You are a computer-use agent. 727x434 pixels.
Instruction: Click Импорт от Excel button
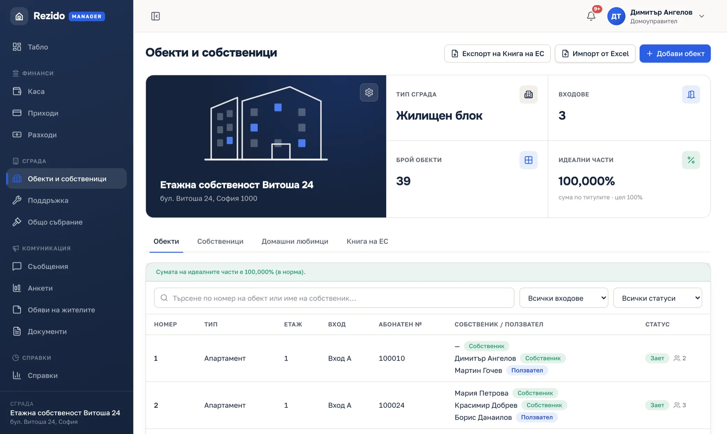(x=595, y=53)
